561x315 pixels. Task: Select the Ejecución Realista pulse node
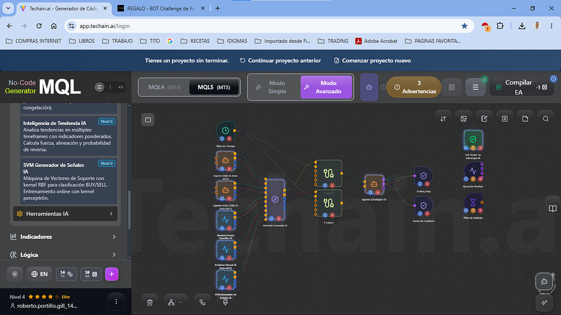tap(473, 170)
